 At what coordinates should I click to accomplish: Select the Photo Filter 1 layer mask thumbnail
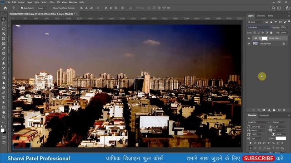[x=265, y=38]
